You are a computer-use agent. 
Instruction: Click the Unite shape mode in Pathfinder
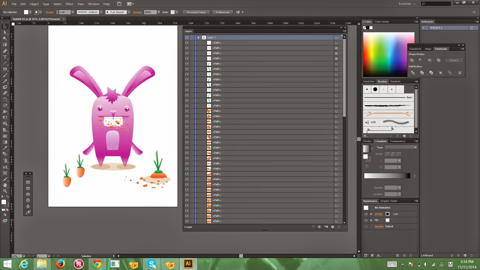412,60
